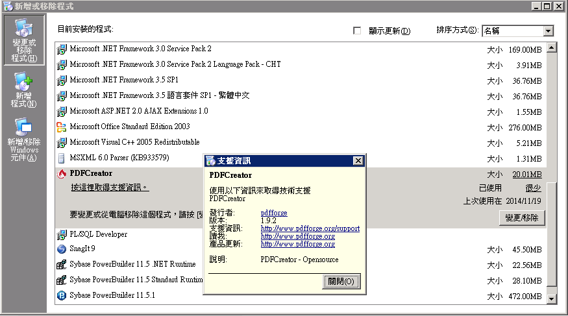Click icon of .NET Framework 3.5 語言套件 entry
The image size is (568, 316).
coord(62,95)
